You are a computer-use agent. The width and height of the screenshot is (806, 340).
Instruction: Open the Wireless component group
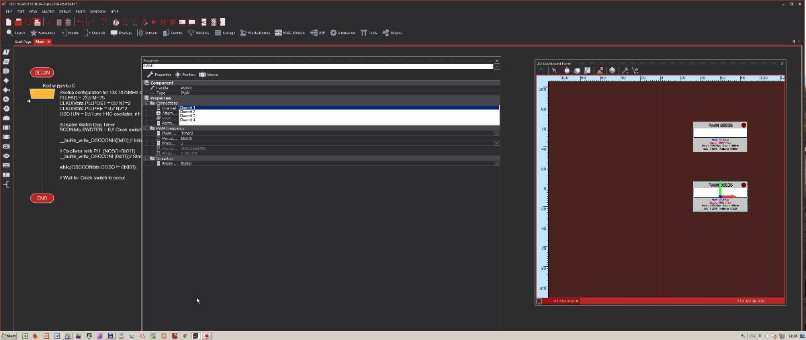(x=198, y=32)
